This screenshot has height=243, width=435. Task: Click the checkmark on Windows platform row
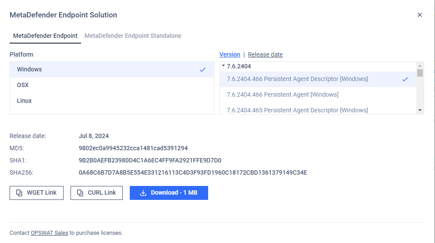[203, 70]
